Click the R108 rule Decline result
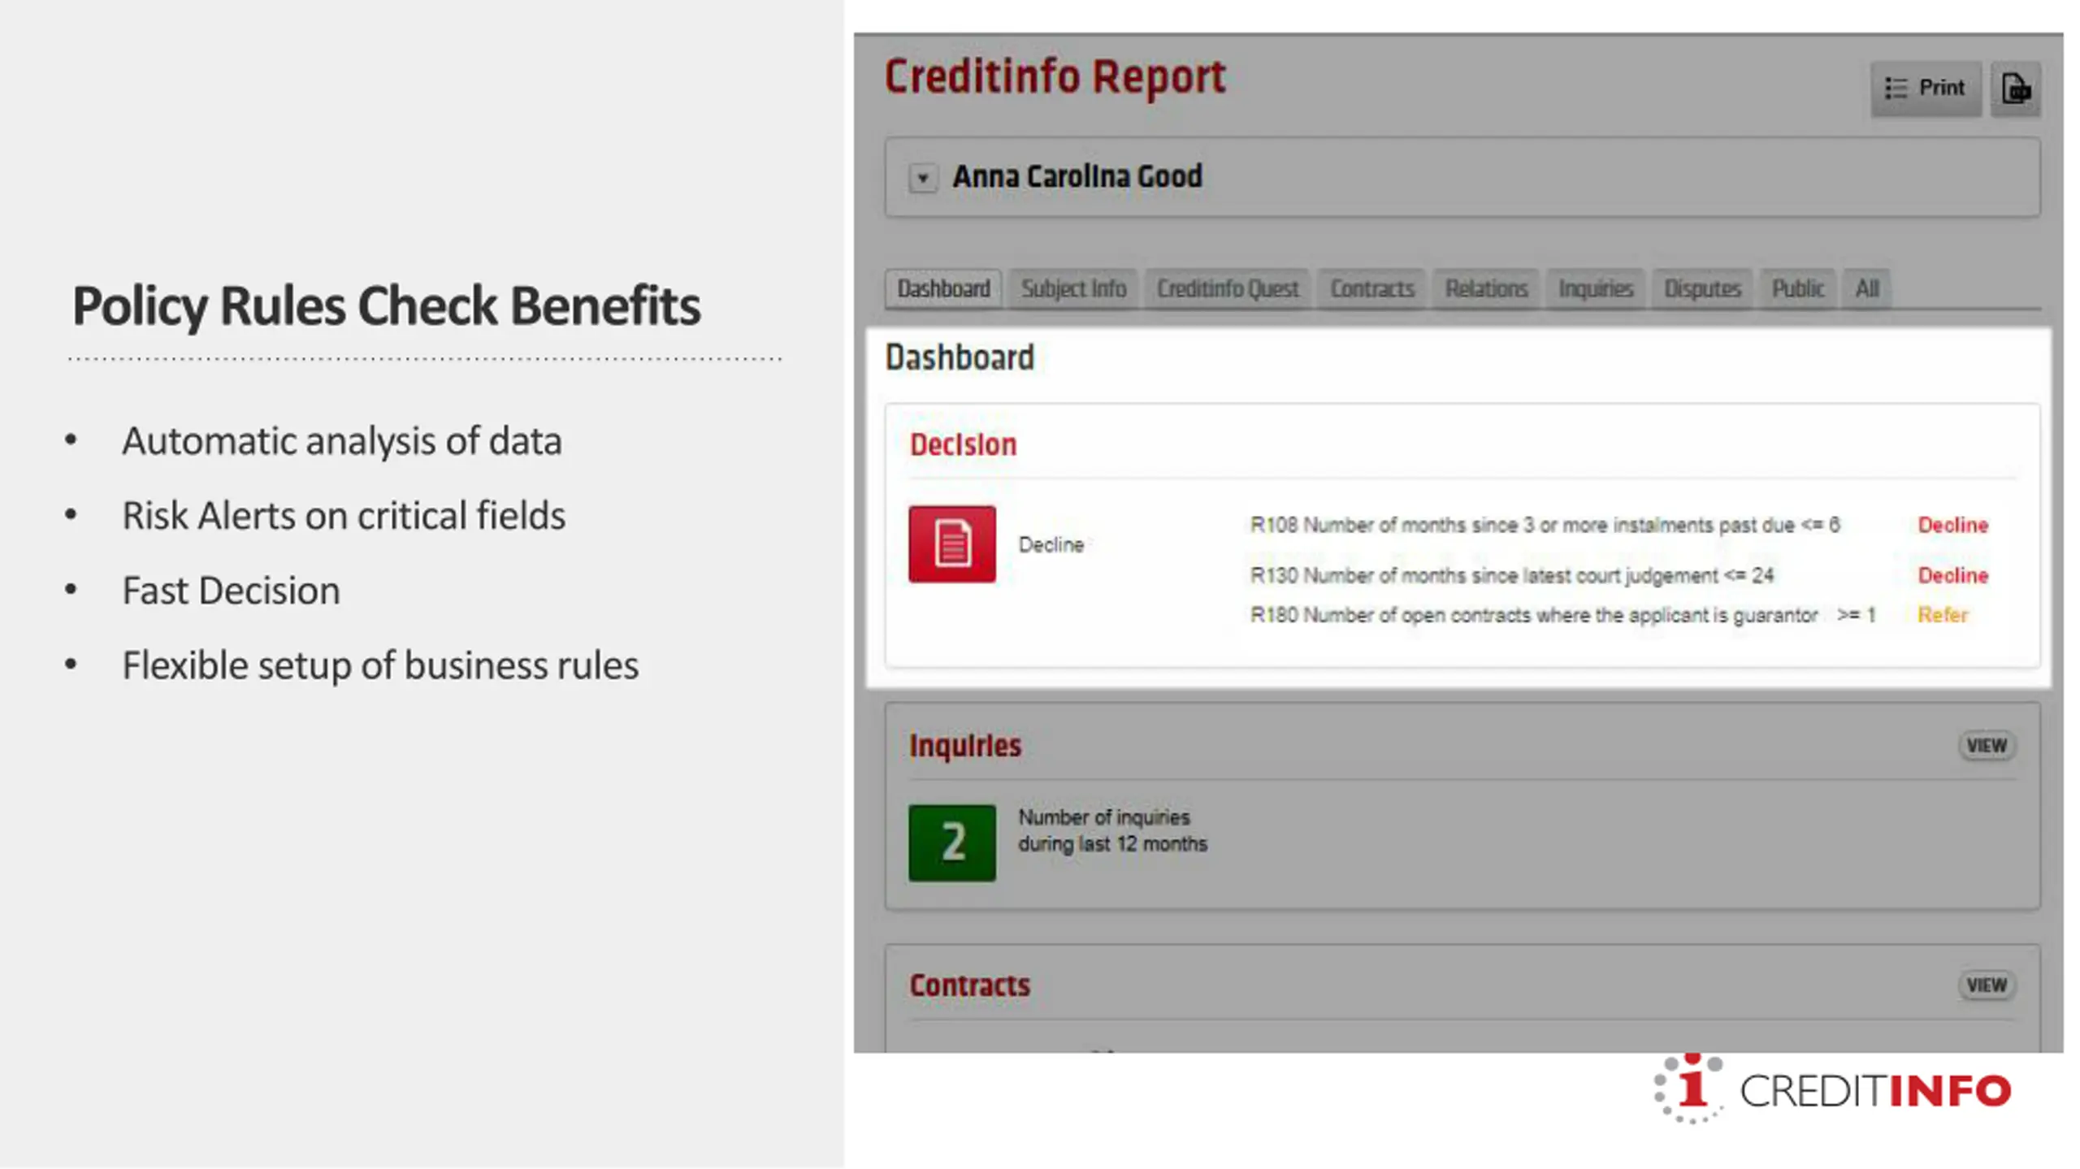 click(x=1952, y=525)
